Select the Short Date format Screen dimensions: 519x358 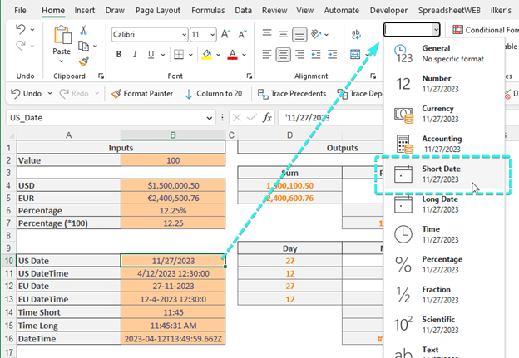[444, 174]
